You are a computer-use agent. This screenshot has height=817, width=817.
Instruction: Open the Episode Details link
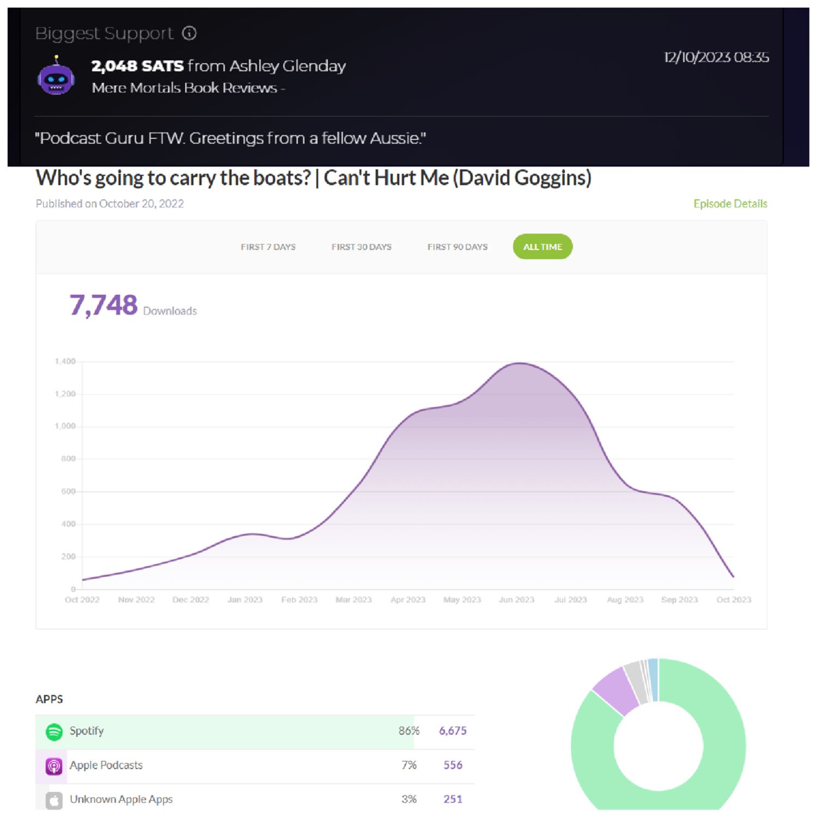point(730,204)
